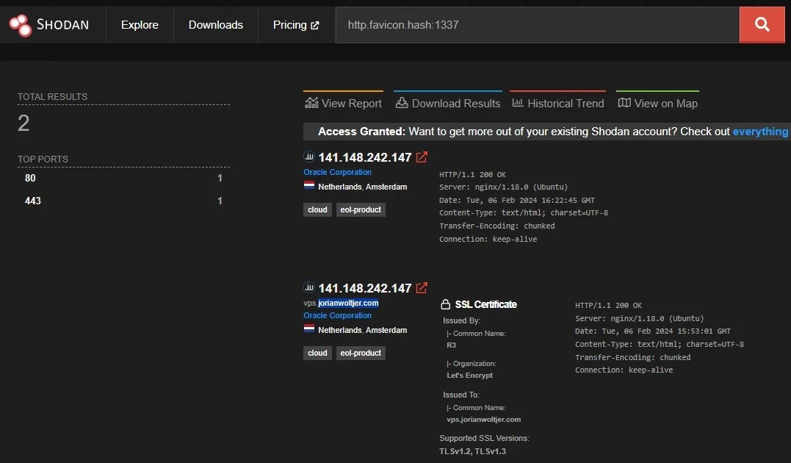Click 'Date: Tue, 06 Feb 2024 16:22:45 GMT'
The height and width of the screenshot is (463, 791).
tap(517, 200)
